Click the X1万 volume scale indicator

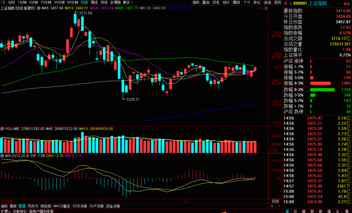pos(273,151)
